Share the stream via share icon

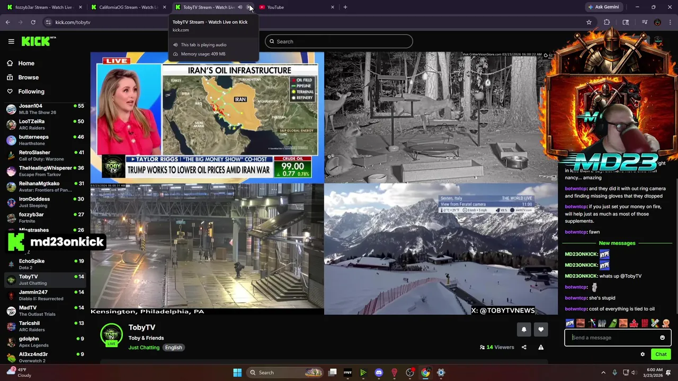pos(524,347)
